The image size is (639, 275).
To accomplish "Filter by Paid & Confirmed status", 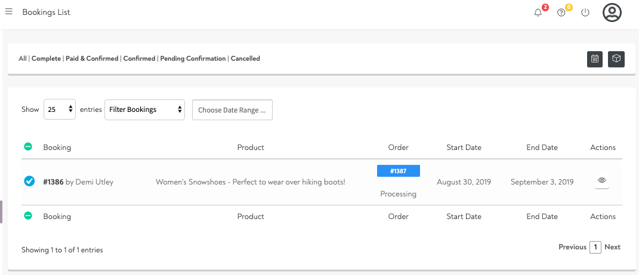I will click(92, 59).
